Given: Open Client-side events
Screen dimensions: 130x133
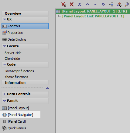Looking at the screenshot, I should (12, 59).
